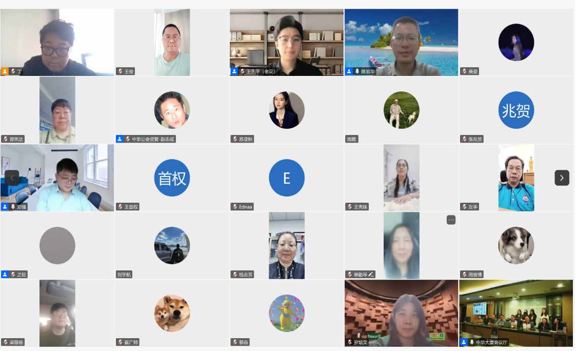Image resolution: width=577 pixels, height=351 pixels.
Task: Click the blue host badge beside 中华大厦会议厅
Action: pos(464,342)
